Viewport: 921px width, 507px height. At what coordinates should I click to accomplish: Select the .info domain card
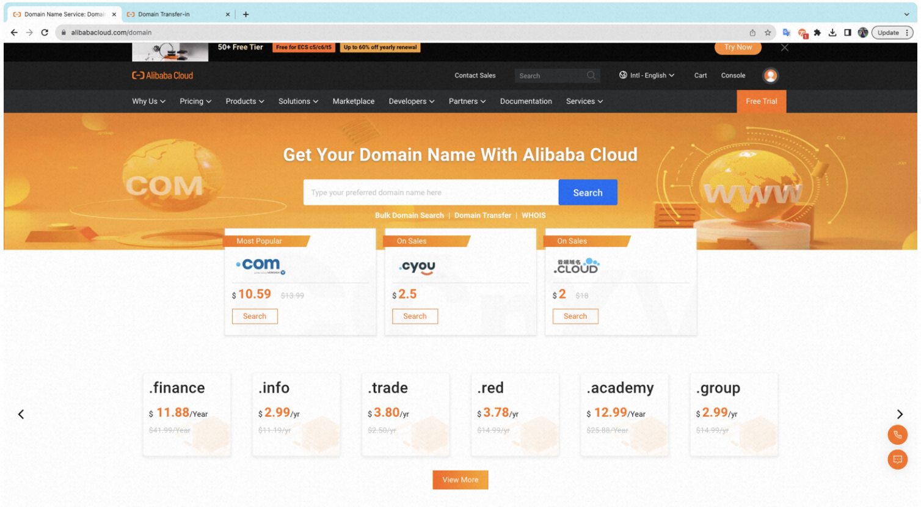point(296,414)
